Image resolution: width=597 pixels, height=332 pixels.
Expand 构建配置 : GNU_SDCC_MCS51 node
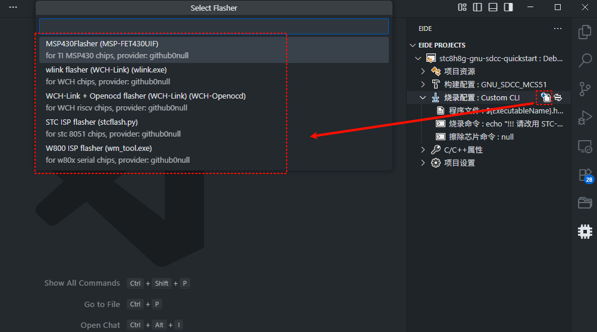coord(423,84)
